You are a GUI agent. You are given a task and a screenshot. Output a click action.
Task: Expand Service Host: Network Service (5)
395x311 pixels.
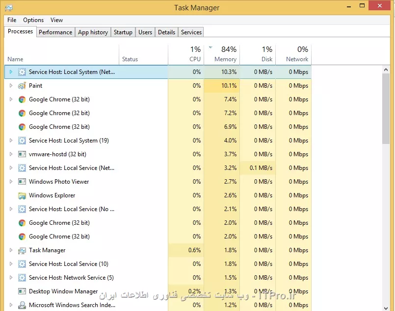(x=11, y=278)
